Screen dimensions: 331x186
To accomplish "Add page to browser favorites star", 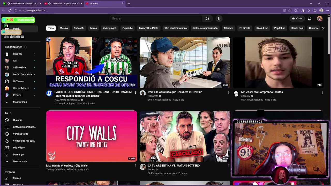I will (289, 10).
